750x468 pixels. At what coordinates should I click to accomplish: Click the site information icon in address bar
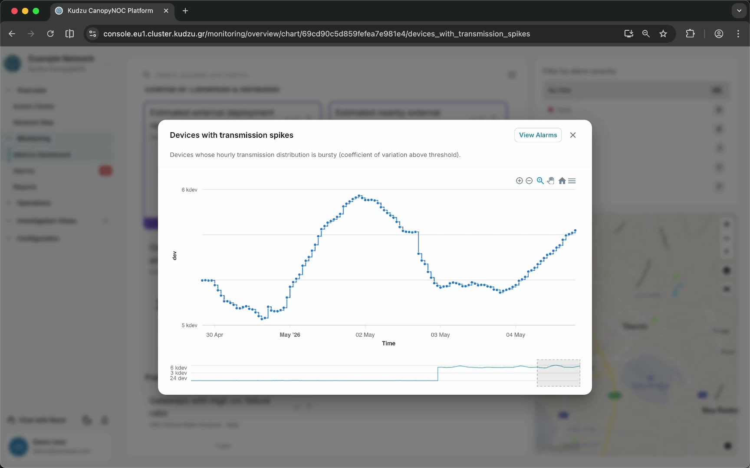pos(92,34)
